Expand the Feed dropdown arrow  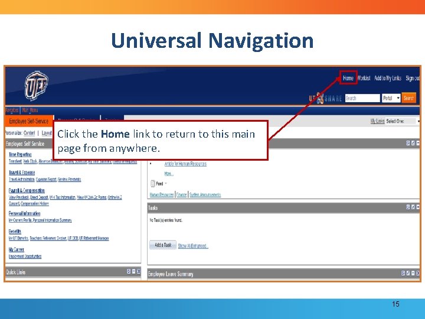click(166, 184)
